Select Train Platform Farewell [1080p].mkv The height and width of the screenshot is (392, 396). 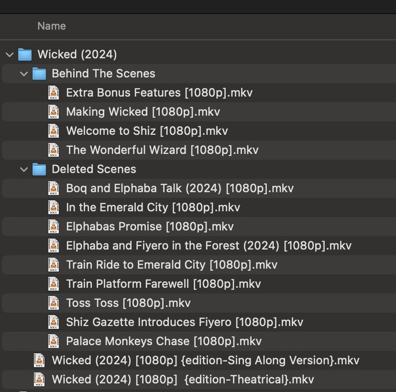pos(163,284)
